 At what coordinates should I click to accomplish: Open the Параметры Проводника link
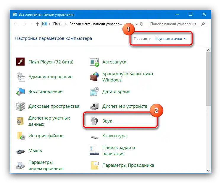coord(128,165)
